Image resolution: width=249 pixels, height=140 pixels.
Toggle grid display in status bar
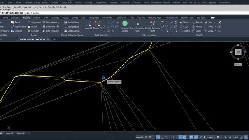point(146,137)
